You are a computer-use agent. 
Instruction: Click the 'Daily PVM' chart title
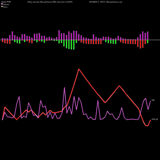6,2
